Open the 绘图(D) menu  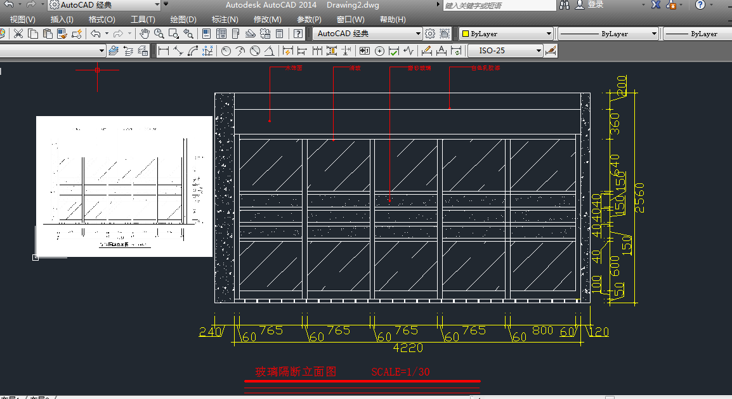[183, 20]
